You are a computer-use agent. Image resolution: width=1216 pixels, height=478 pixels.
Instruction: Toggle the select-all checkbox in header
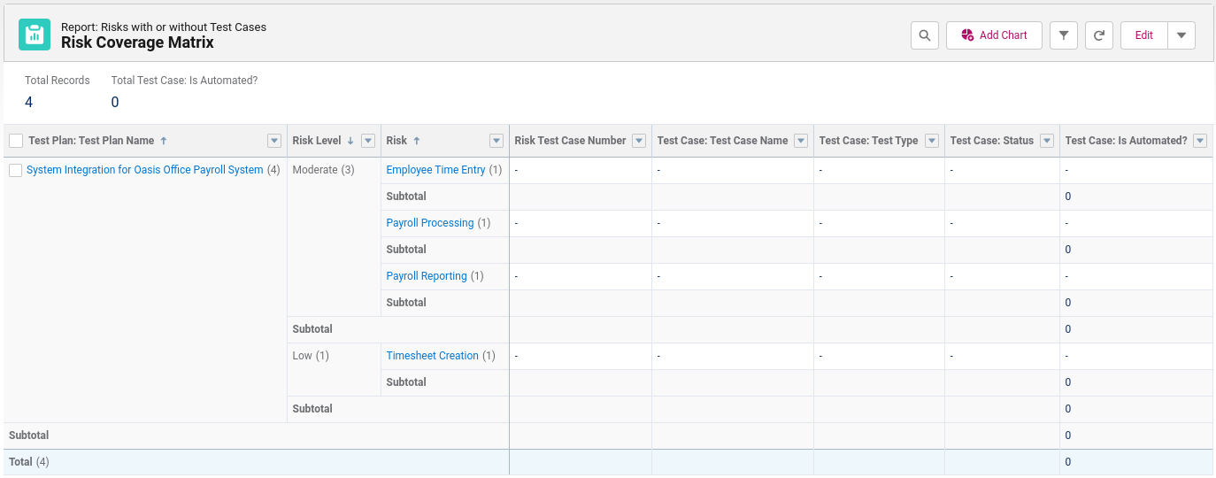pyautogui.click(x=16, y=141)
